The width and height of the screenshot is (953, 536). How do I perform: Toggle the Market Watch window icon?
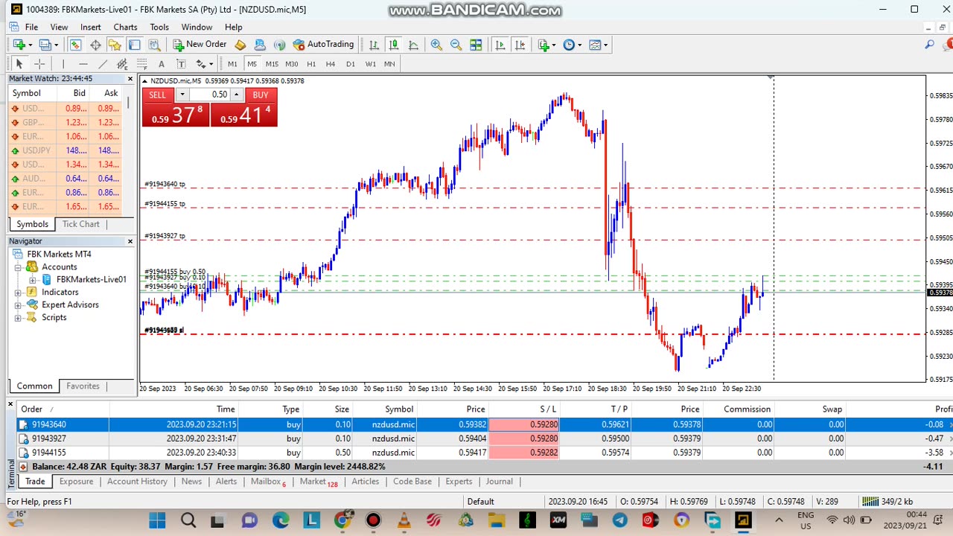75,45
